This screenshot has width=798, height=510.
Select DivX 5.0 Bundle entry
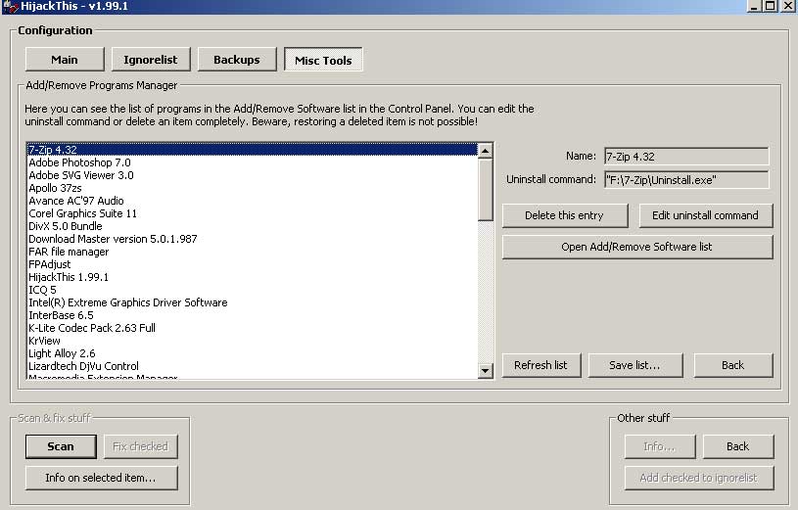(253, 226)
